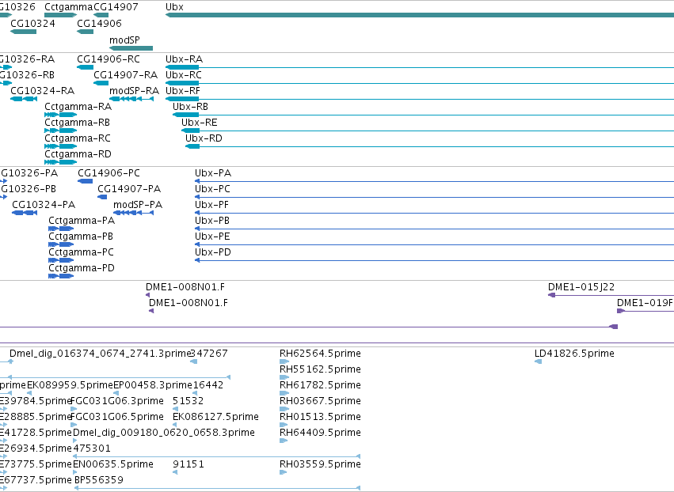Click transcript CG10324-RA

click(x=43, y=91)
